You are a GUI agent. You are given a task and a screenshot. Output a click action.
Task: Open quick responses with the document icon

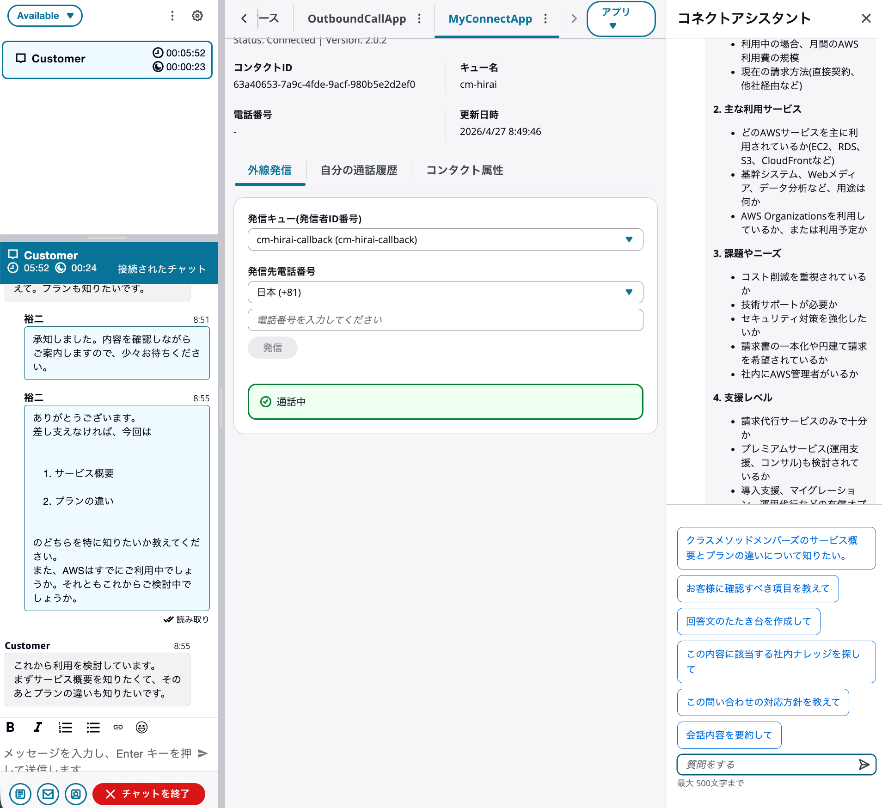pos(20,794)
